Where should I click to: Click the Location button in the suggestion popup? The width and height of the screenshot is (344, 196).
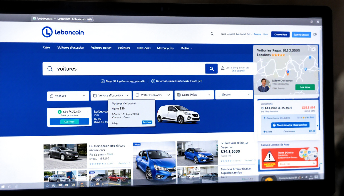coord(147,122)
